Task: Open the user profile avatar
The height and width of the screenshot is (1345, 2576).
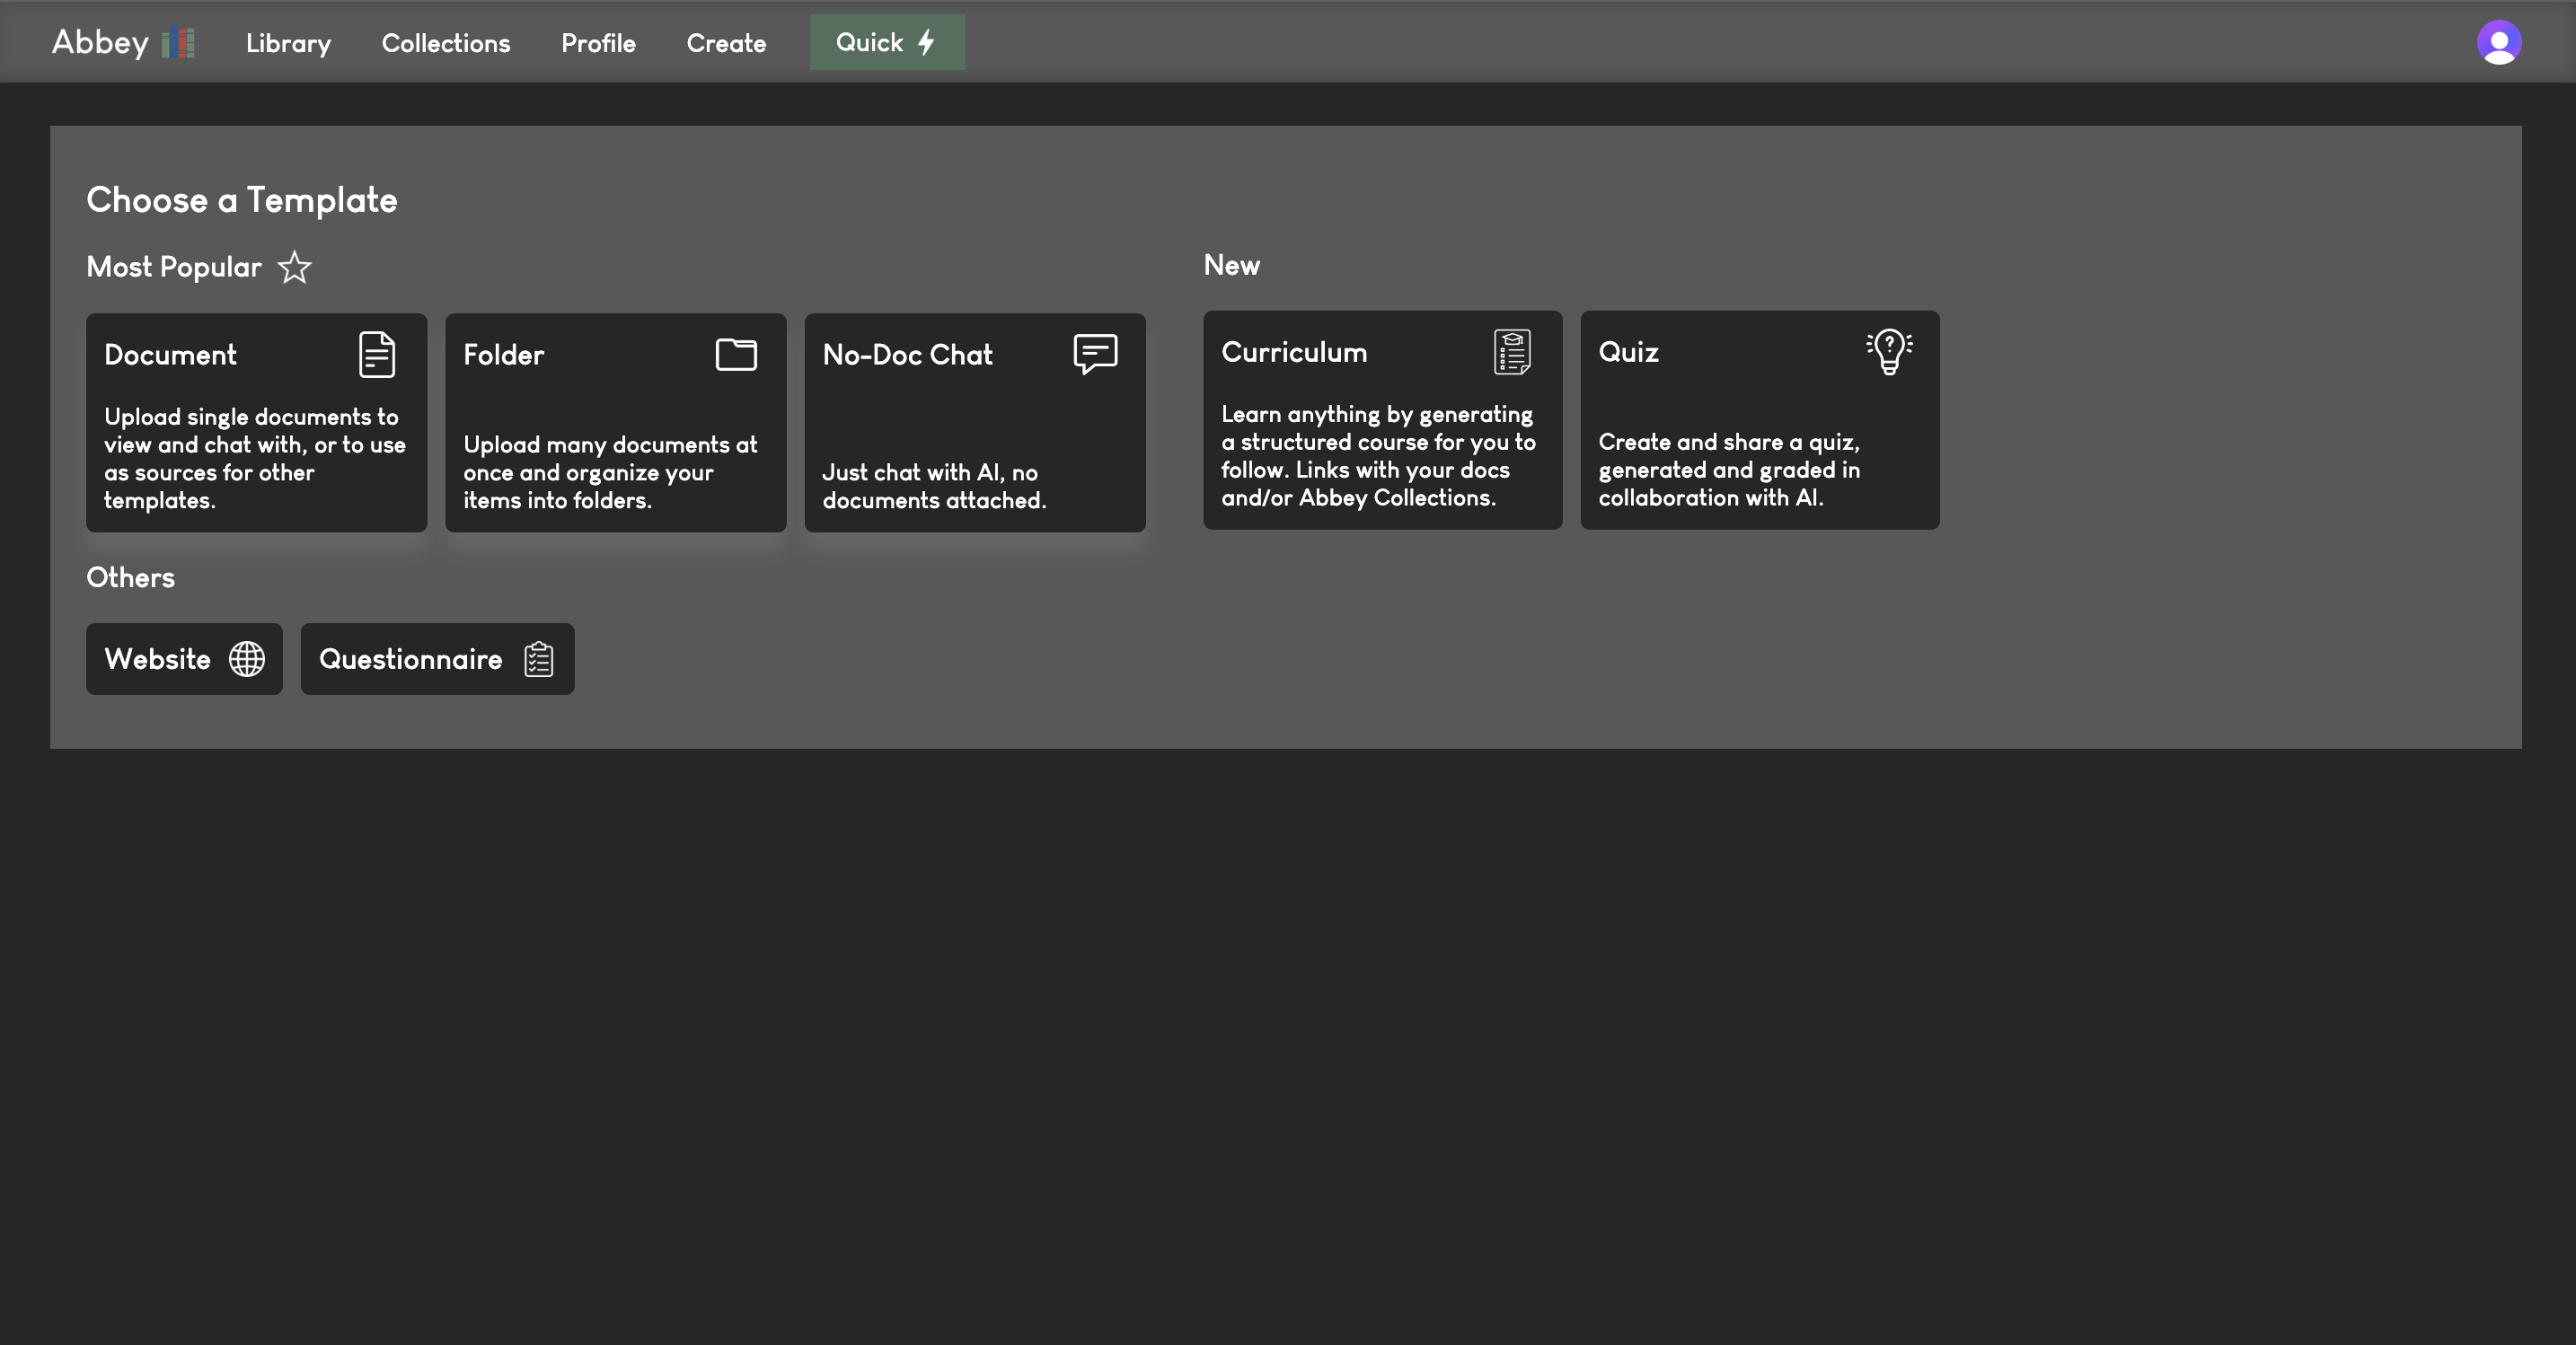Action: pyautogui.click(x=2498, y=43)
